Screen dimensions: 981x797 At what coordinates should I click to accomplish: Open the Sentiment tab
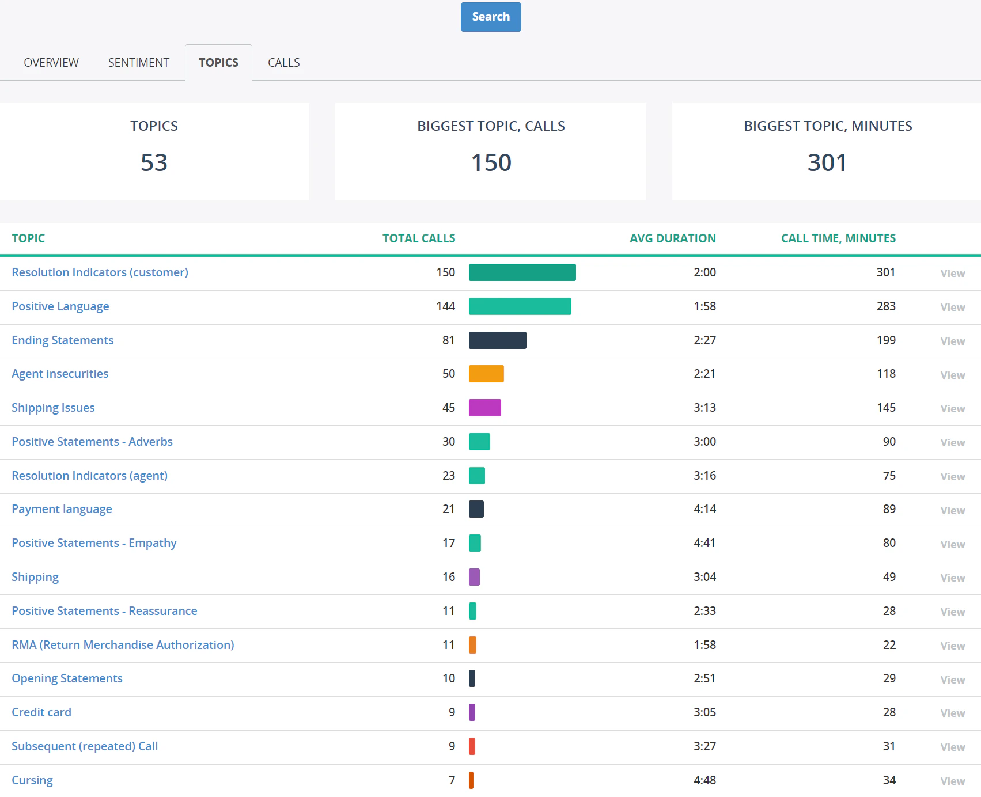138,63
